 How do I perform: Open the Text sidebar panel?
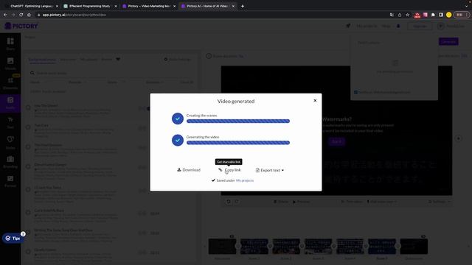10,123
